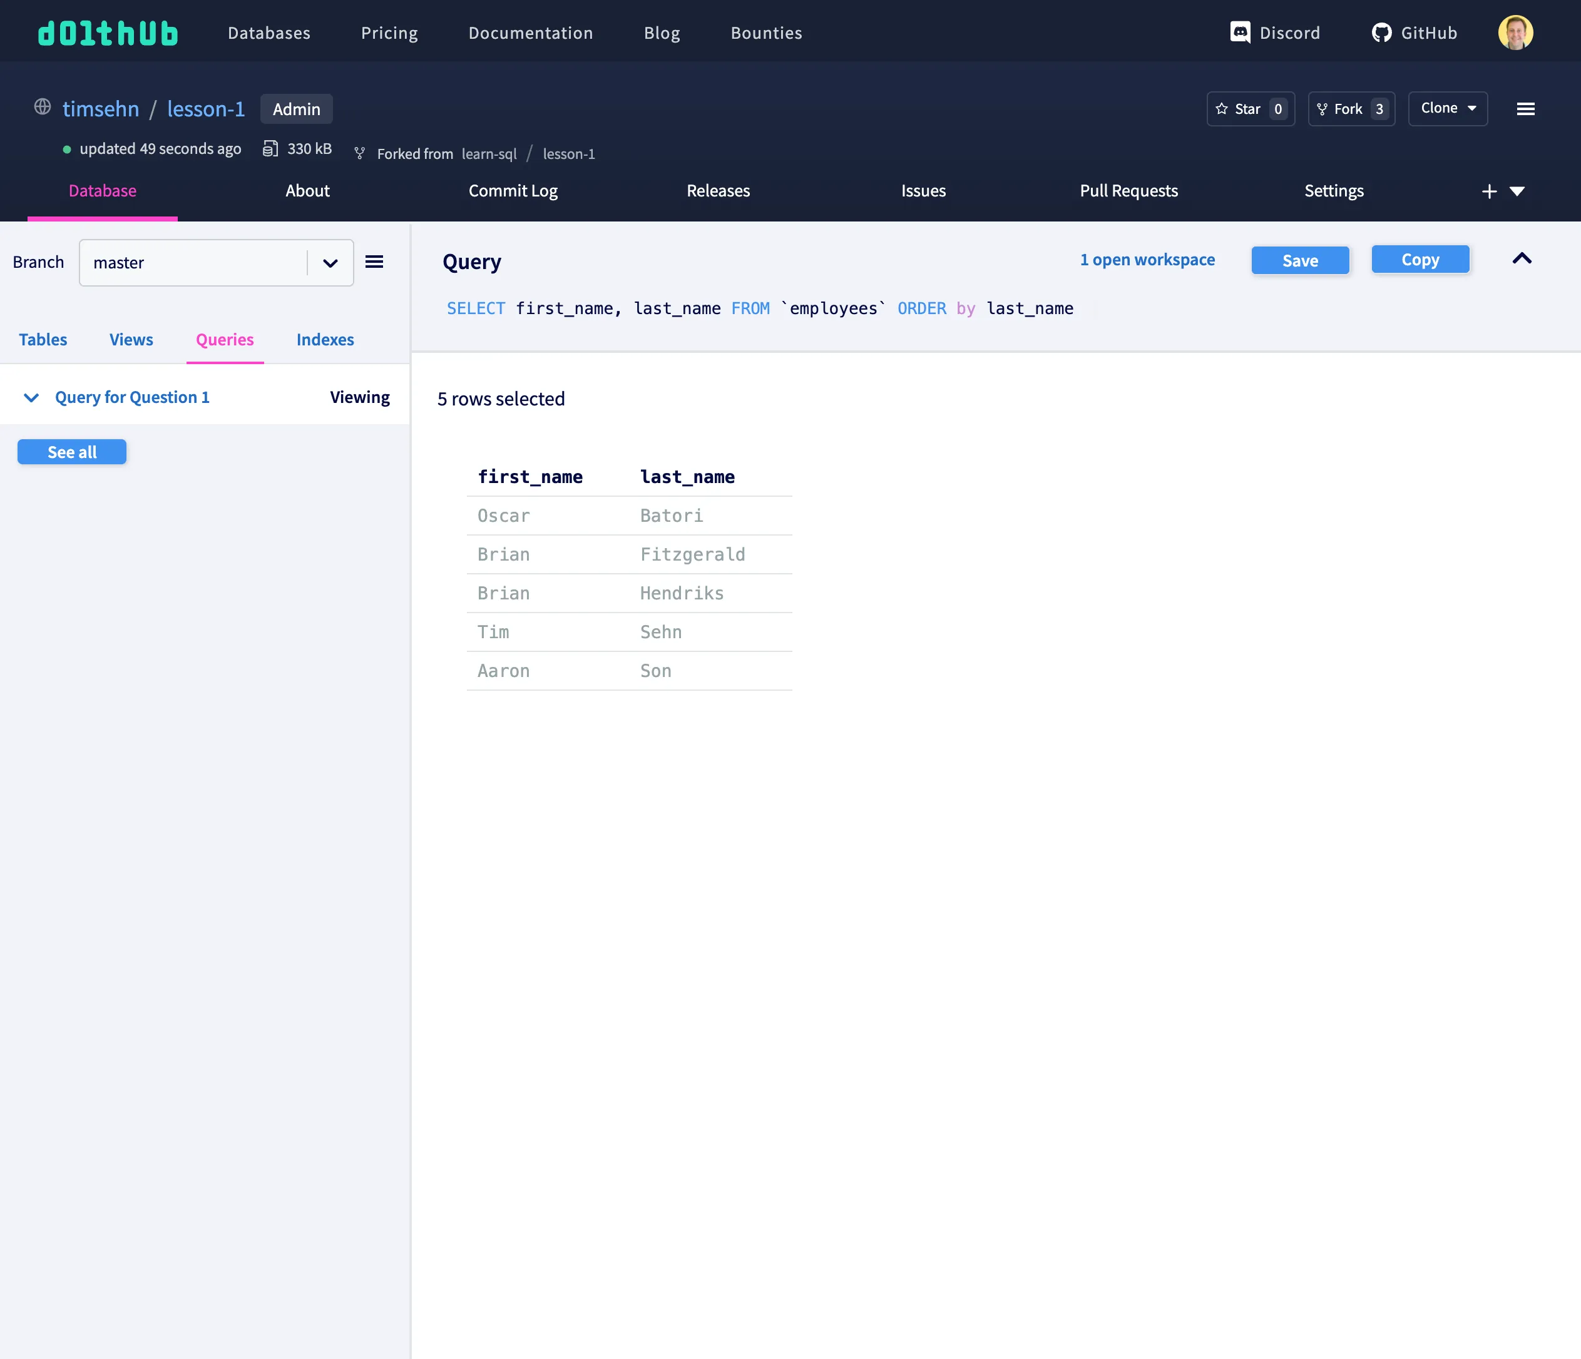
Task: Open the Clone dropdown
Action: pyautogui.click(x=1448, y=108)
